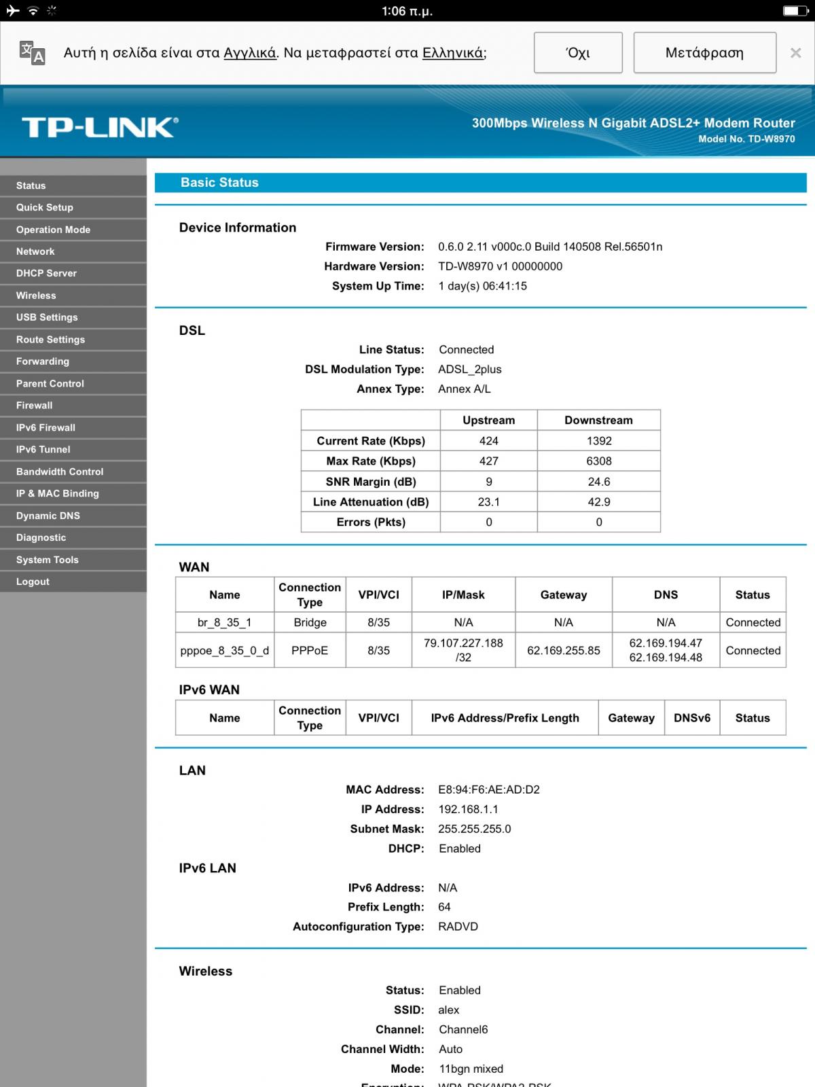The width and height of the screenshot is (815, 1087).
Task: Click the WAN IP 79.107.227.188
Action: tap(464, 643)
